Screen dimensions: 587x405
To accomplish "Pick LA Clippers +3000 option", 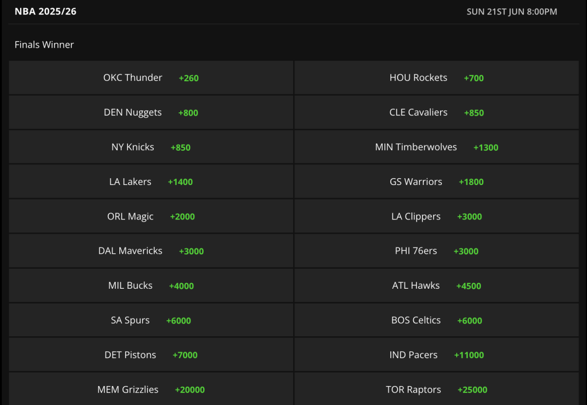I will tap(437, 217).
